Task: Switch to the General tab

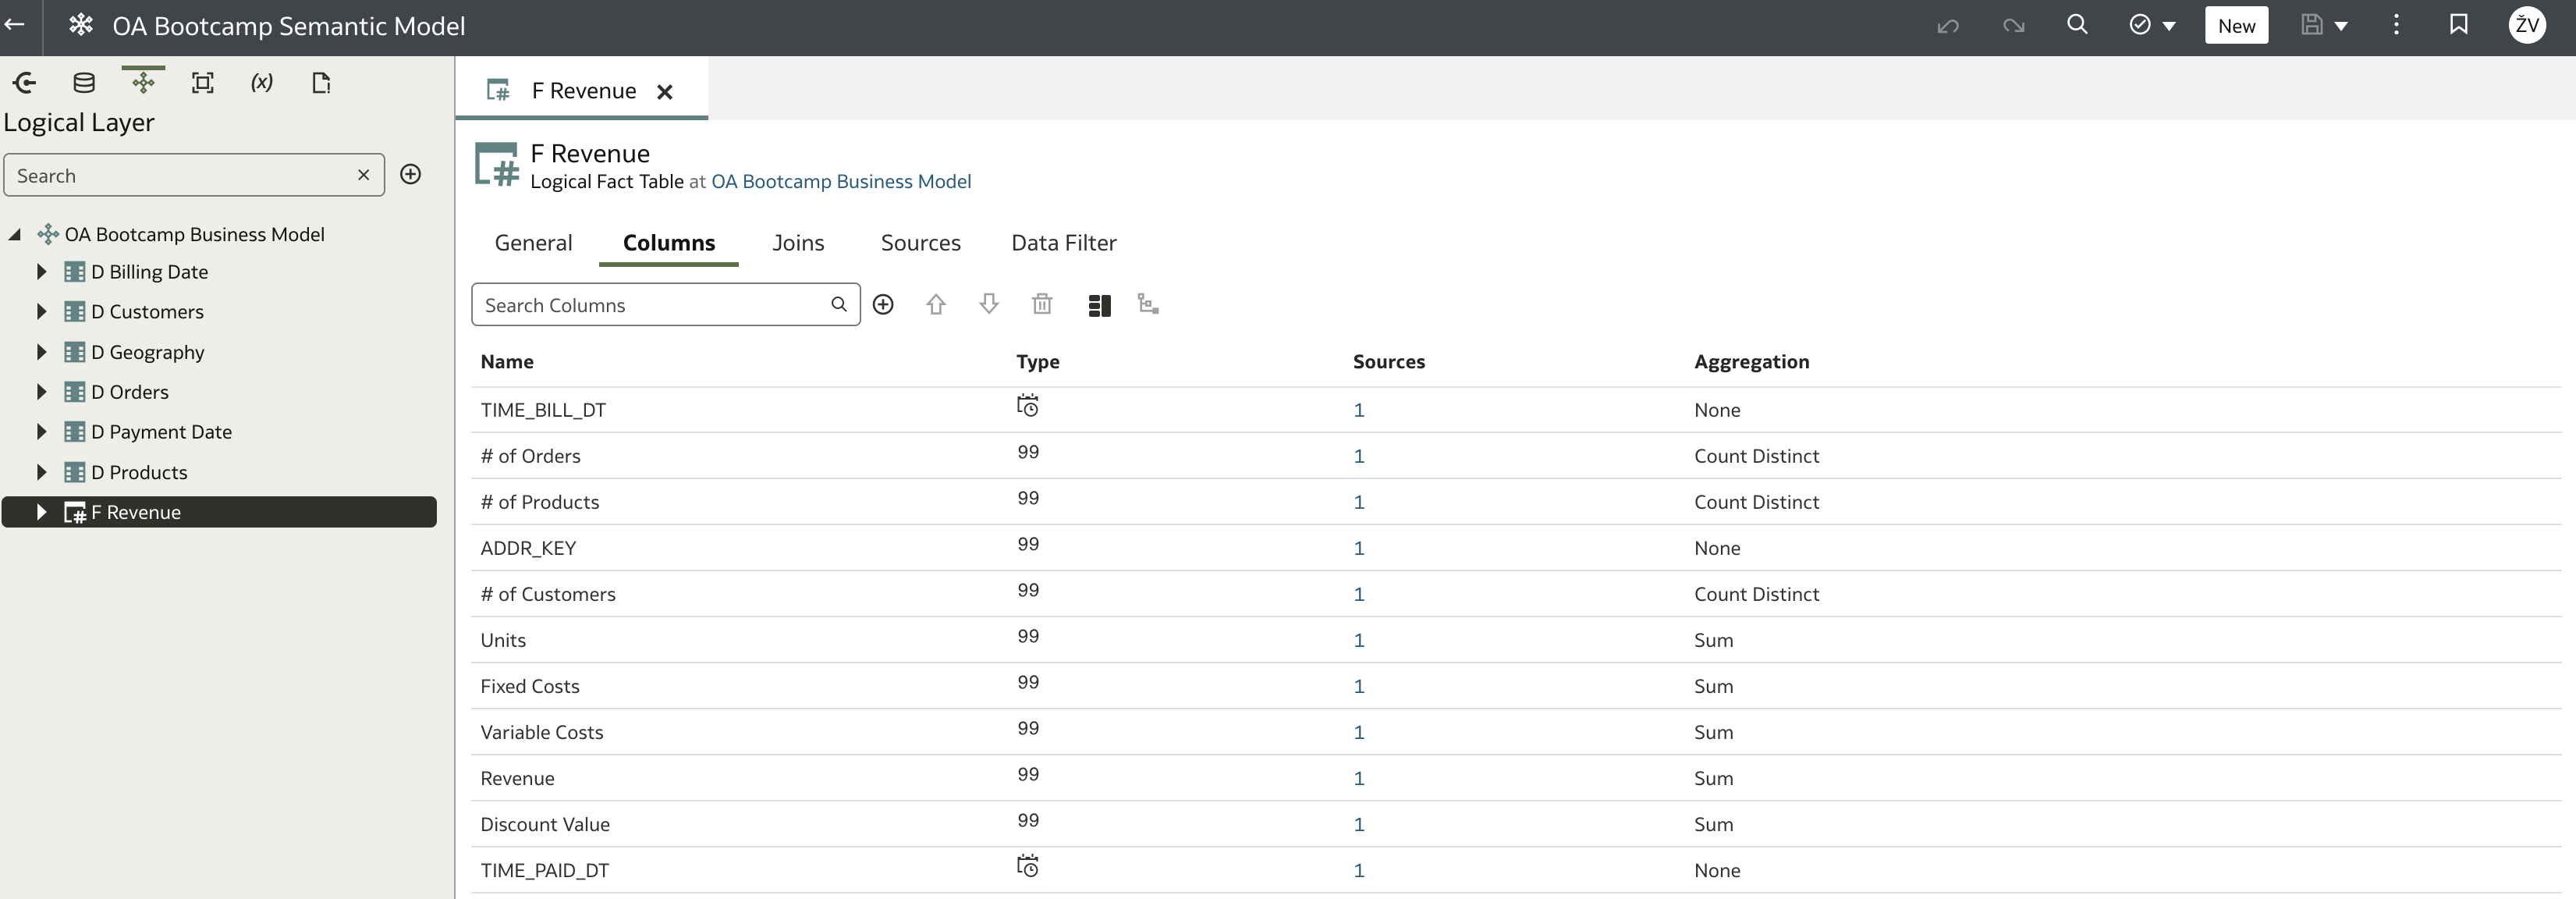Action: click(533, 242)
